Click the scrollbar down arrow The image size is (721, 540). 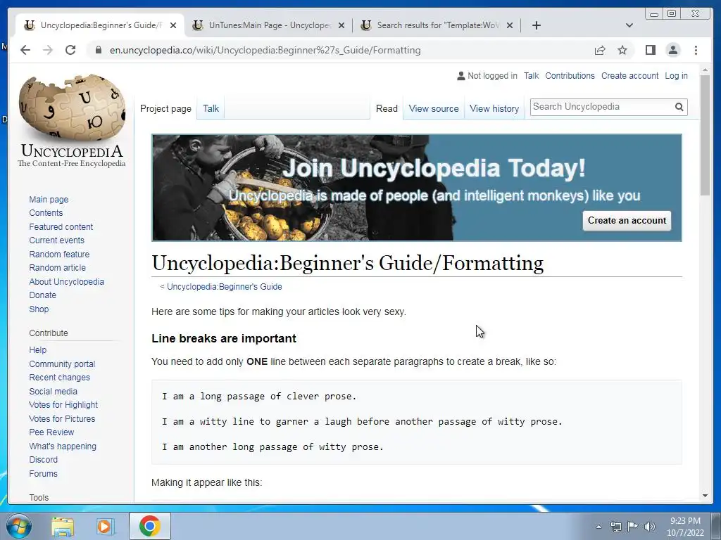tap(705, 496)
